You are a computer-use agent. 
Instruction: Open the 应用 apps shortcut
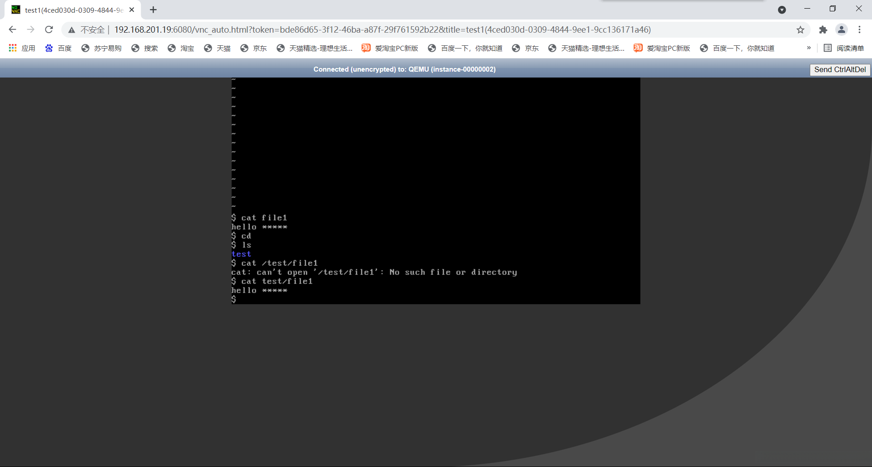point(22,48)
